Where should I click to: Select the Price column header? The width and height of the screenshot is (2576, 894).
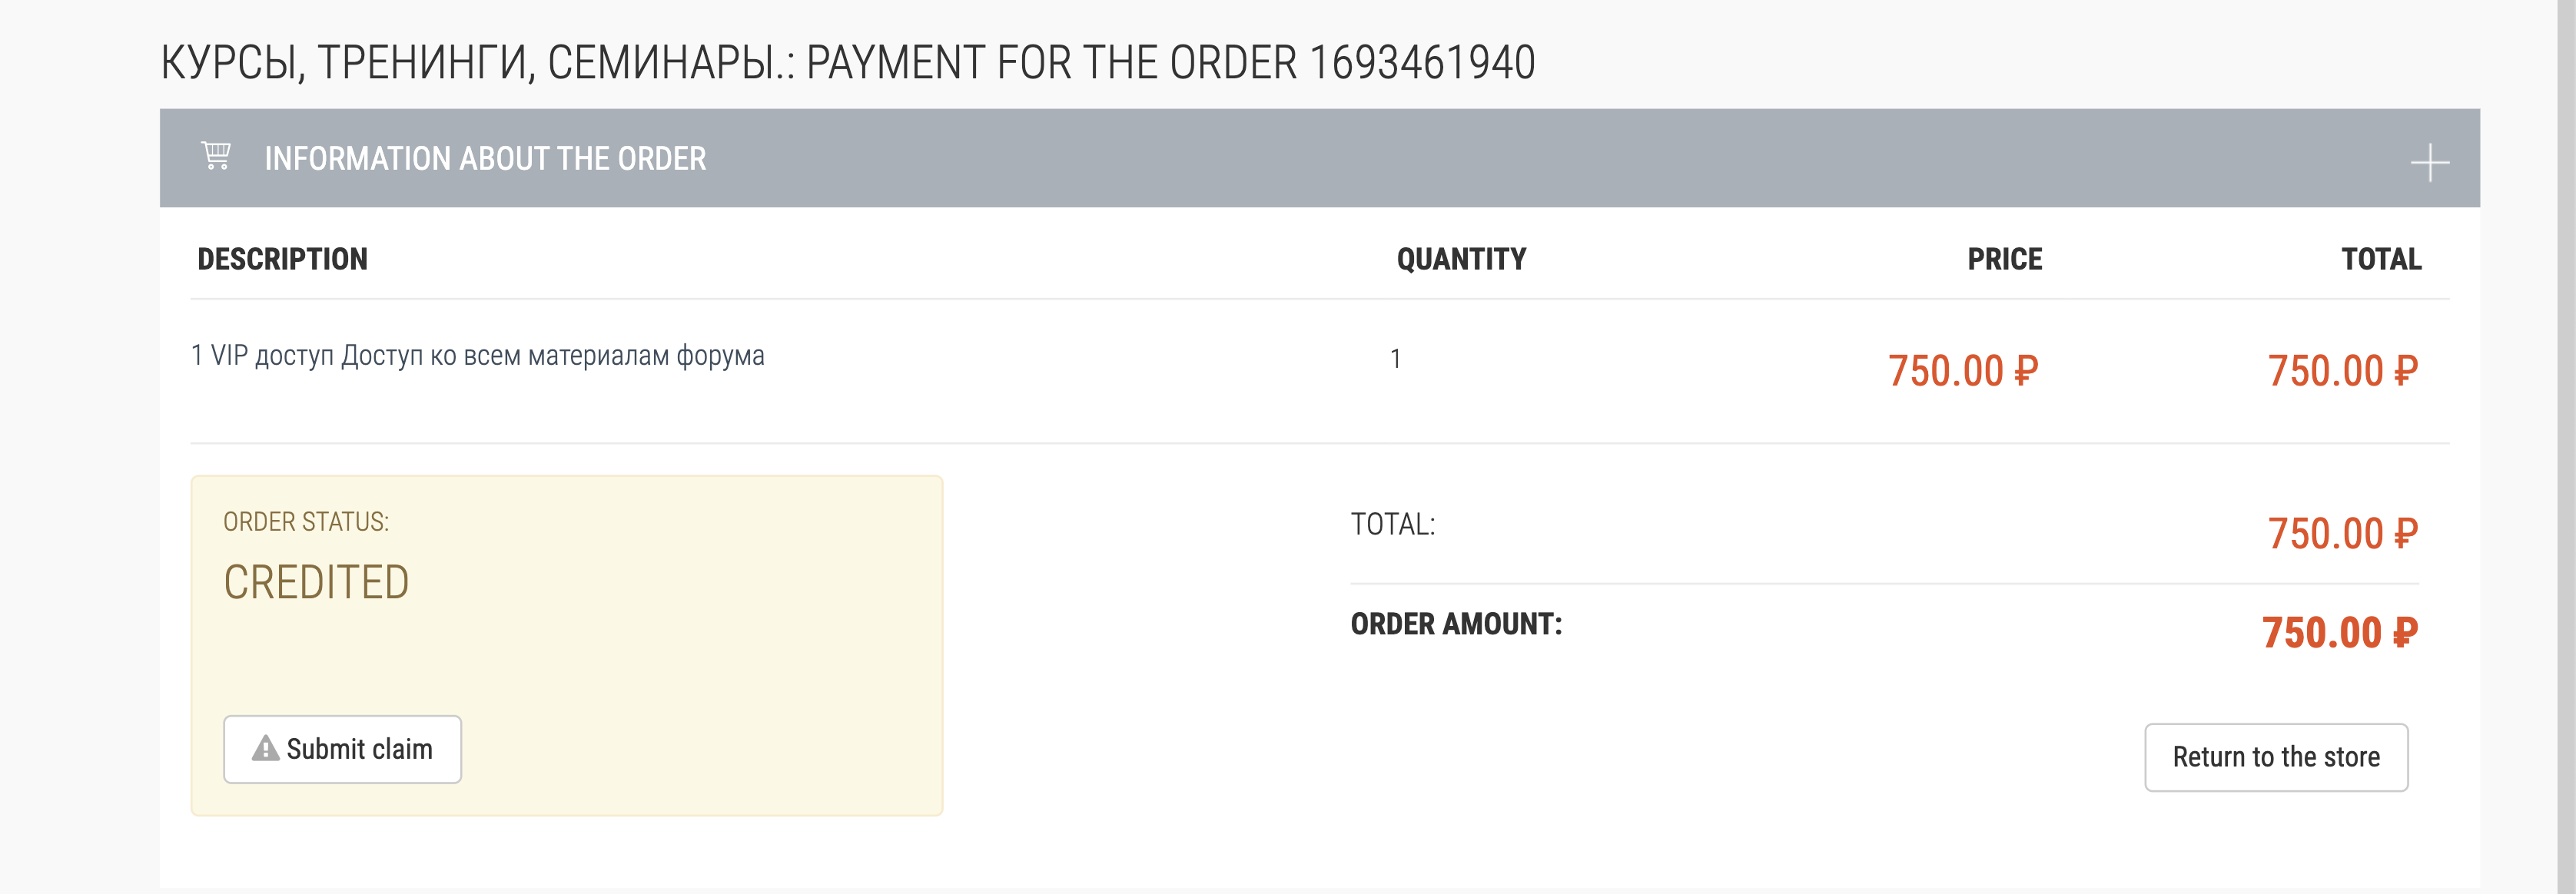click(2004, 260)
